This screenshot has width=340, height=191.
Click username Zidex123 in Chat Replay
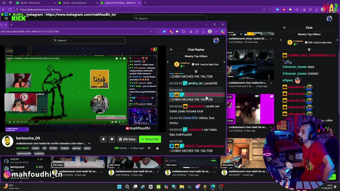coord(190,118)
